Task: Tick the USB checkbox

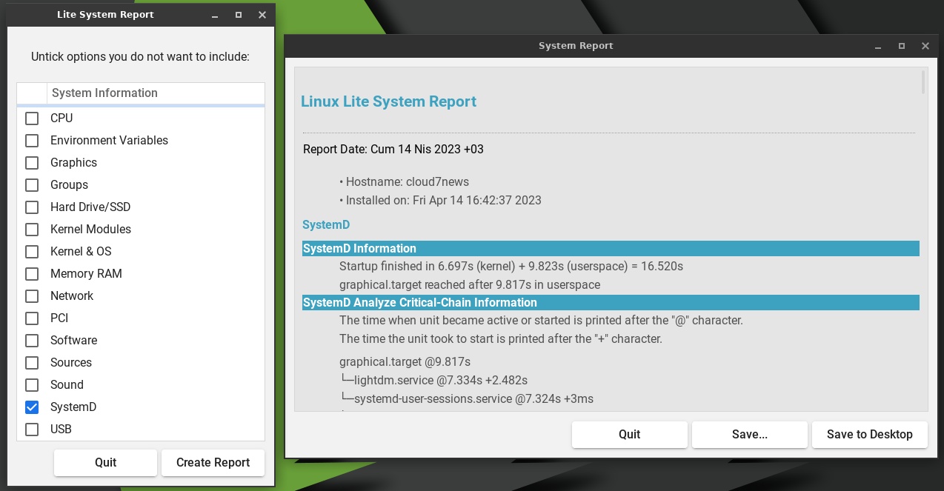Action: pyautogui.click(x=32, y=430)
